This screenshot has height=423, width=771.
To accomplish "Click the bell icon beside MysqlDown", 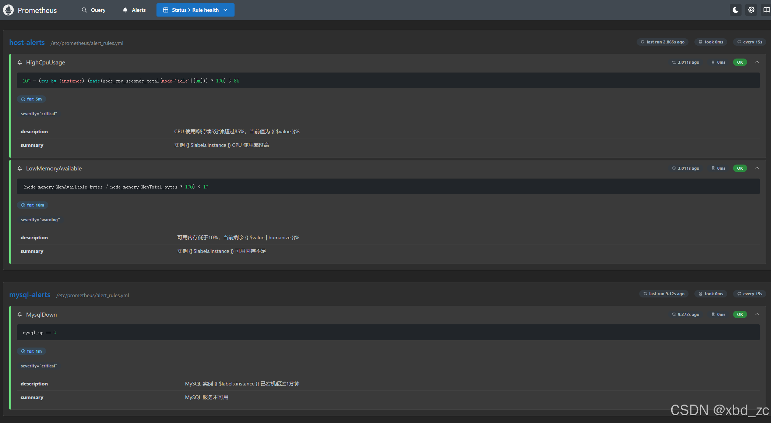I will pyautogui.click(x=20, y=314).
